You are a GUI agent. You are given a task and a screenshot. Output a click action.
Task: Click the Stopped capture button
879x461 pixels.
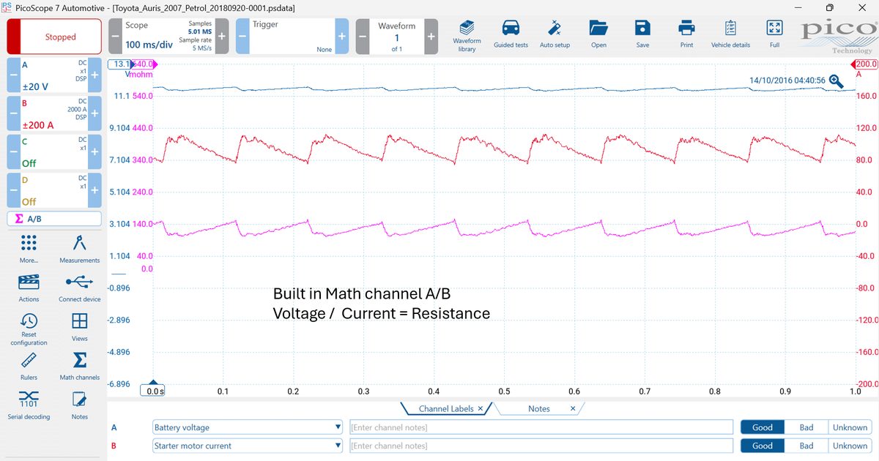[x=54, y=37]
